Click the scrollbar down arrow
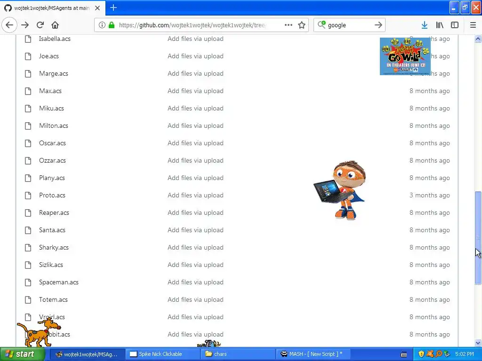 [478, 343]
